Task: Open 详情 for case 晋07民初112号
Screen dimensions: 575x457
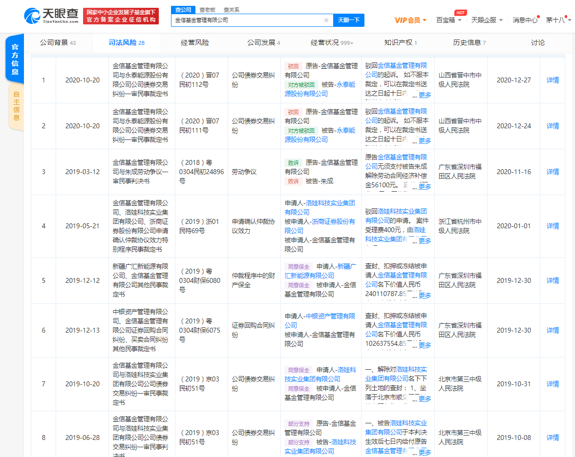Action: 553,80
